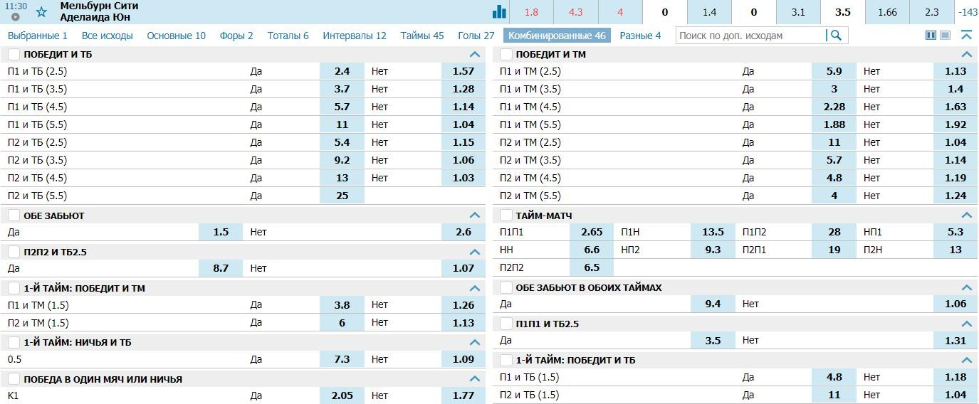Check the ТАЙМ-МАТЧ market checkbox

click(506, 215)
